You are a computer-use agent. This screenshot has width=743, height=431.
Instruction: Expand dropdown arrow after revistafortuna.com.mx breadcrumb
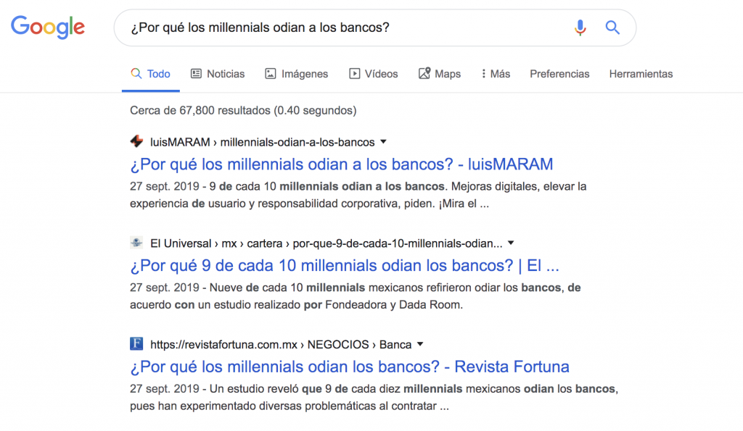click(x=420, y=344)
